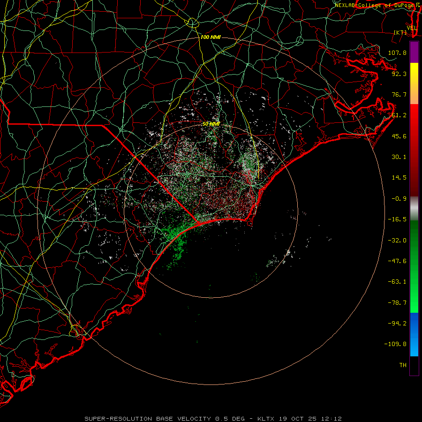Click the Super-Resolution Base Velocity caption
422x422 pixels.
click(x=213, y=419)
